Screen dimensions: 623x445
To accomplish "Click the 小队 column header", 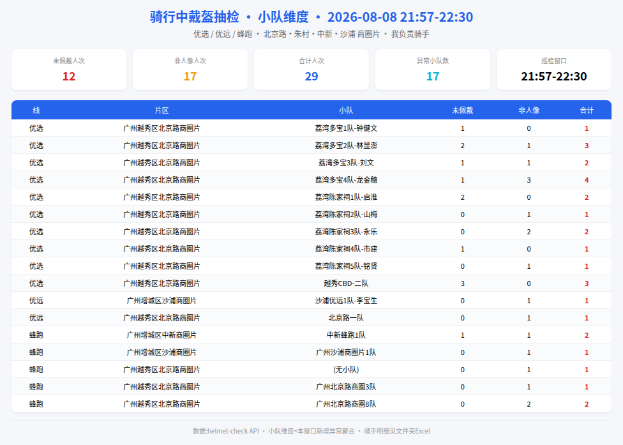I will pyautogui.click(x=346, y=110).
